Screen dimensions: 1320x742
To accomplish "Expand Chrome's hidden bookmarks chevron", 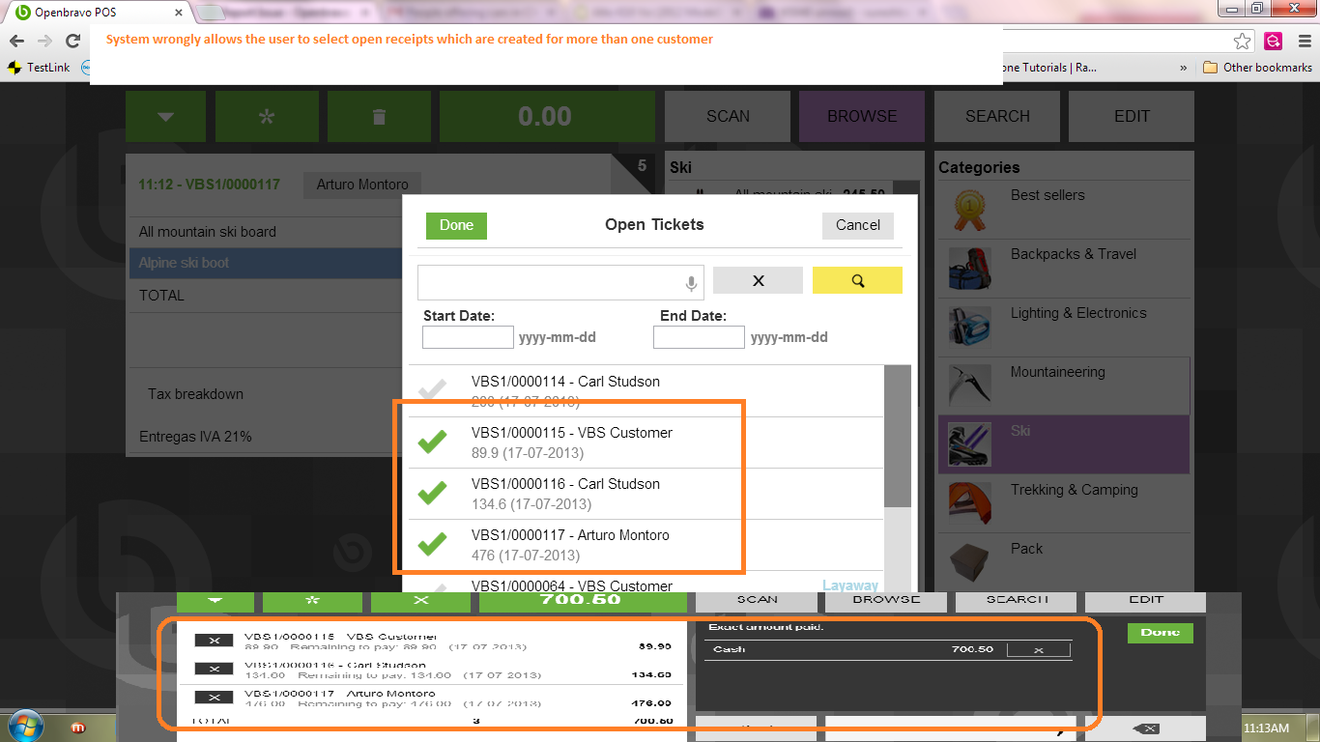I will click(1183, 68).
